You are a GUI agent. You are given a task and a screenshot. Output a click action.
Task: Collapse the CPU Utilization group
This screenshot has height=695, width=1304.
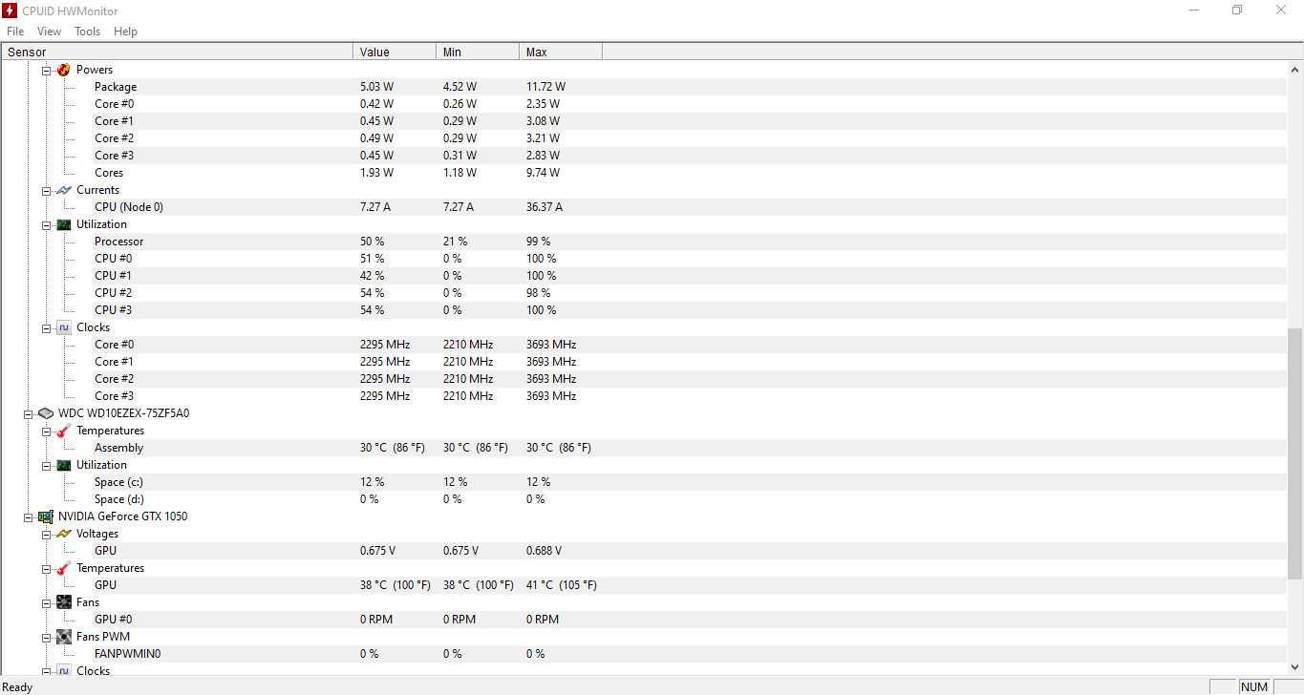point(46,224)
